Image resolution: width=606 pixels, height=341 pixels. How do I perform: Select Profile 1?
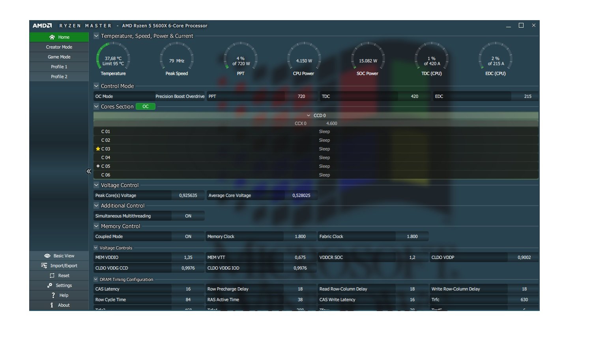click(59, 67)
